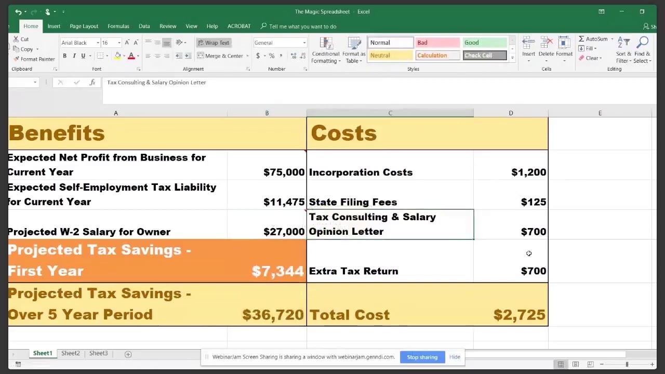Click Hide on sharing bar
Viewport: 665px width, 374px height.
pyautogui.click(x=455, y=357)
